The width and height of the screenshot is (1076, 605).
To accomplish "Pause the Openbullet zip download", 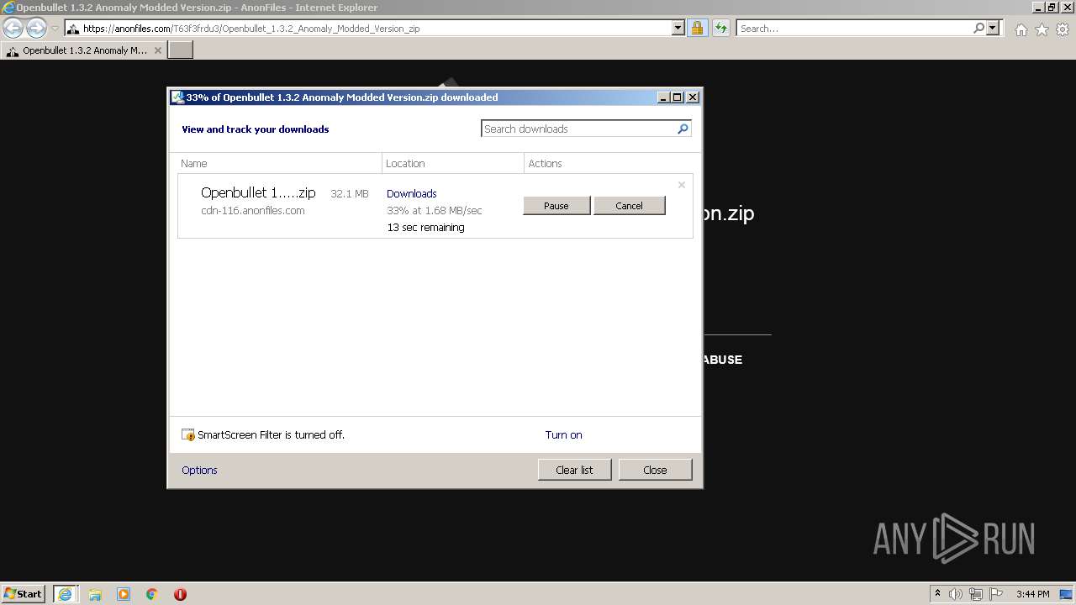I will click(556, 206).
